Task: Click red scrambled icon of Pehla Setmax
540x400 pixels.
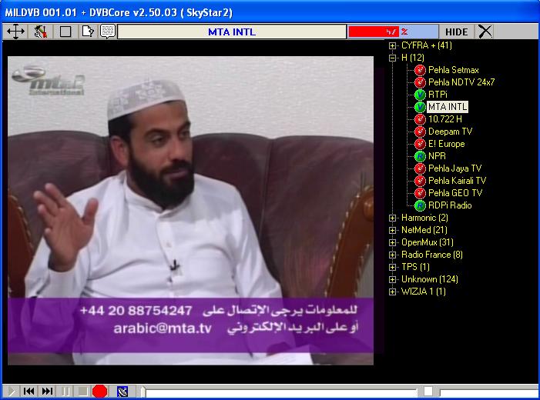Action: click(x=420, y=70)
